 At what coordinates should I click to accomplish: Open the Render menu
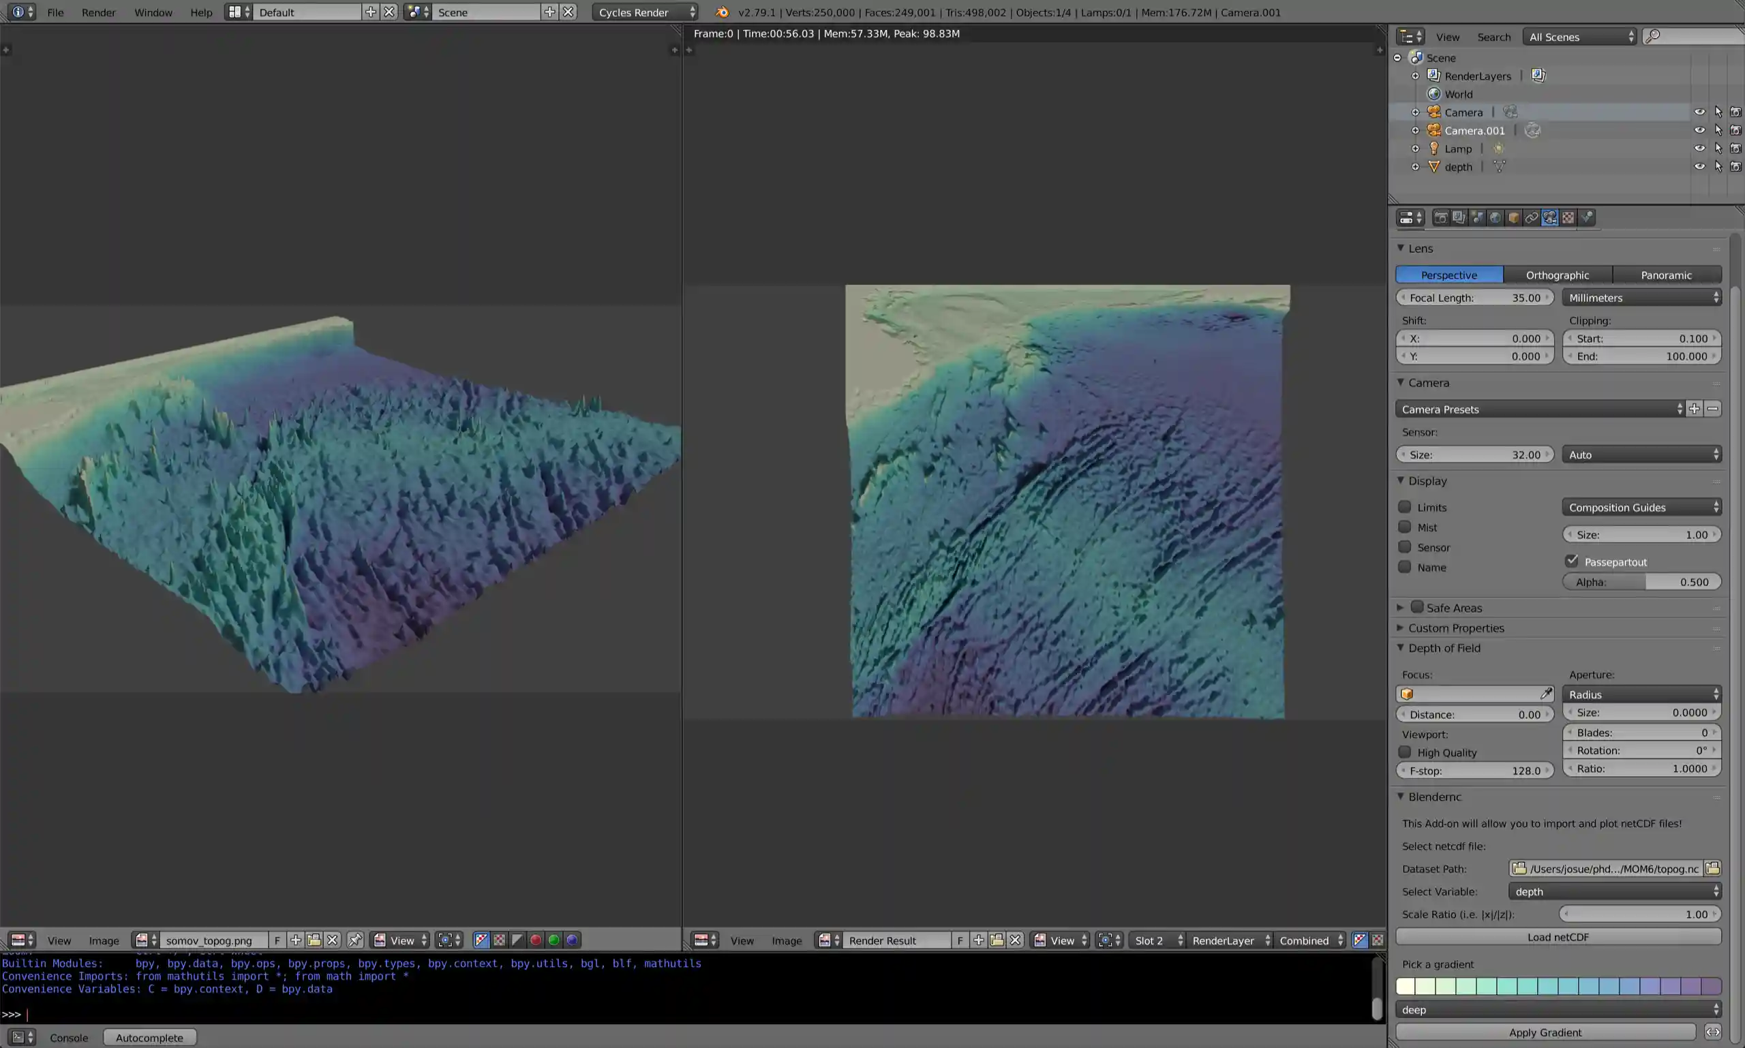[x=98, y=12]
